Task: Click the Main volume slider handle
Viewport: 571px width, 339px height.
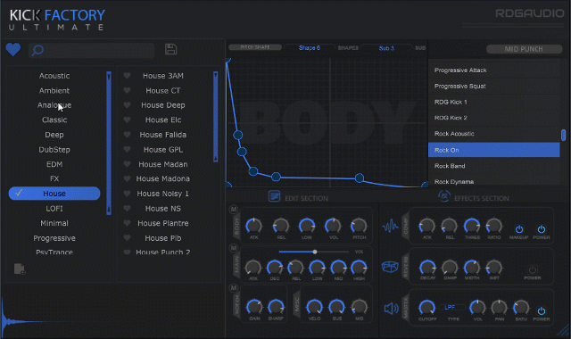Action: click(315, 252)
